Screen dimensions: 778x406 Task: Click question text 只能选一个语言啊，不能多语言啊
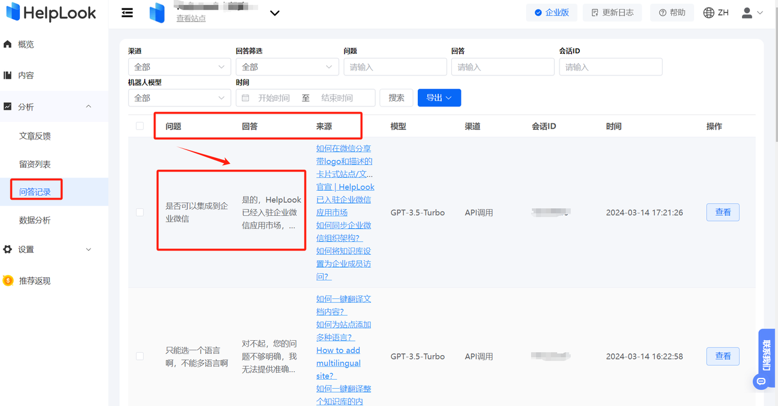pyautogui.click(x=197, y=356)
